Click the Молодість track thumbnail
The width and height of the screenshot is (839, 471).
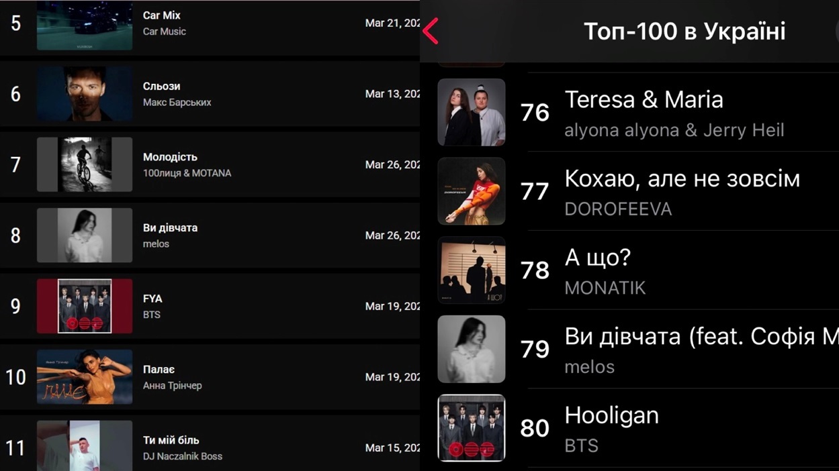click(x=85, y=164)
